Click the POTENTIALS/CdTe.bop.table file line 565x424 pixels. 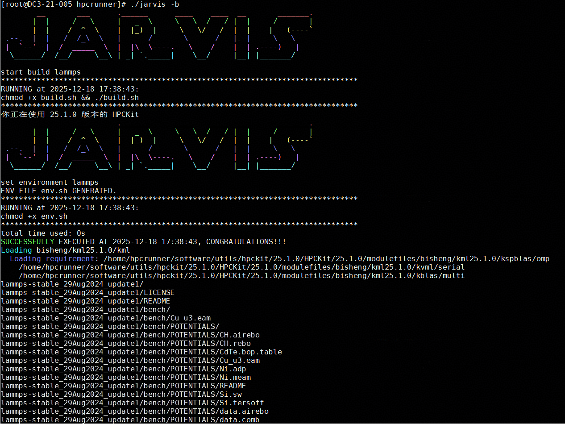(x=141, y=352)
